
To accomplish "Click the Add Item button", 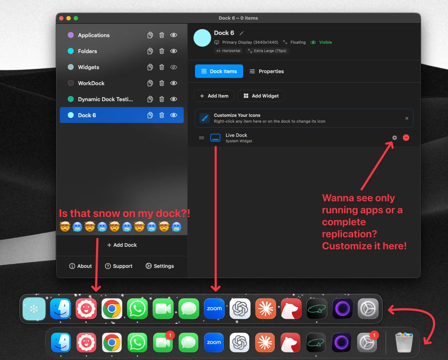I will click(x=214, y=96).
